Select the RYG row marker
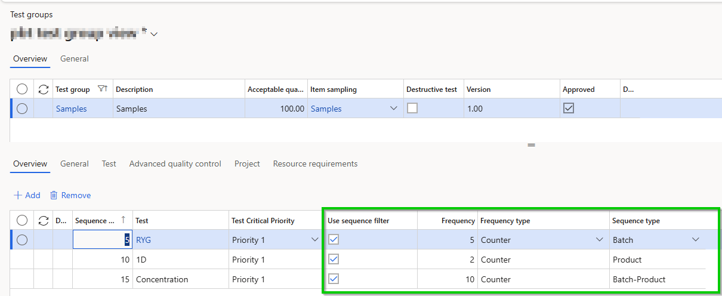This screenshot has width=722, height=296. tap(22, 240)
